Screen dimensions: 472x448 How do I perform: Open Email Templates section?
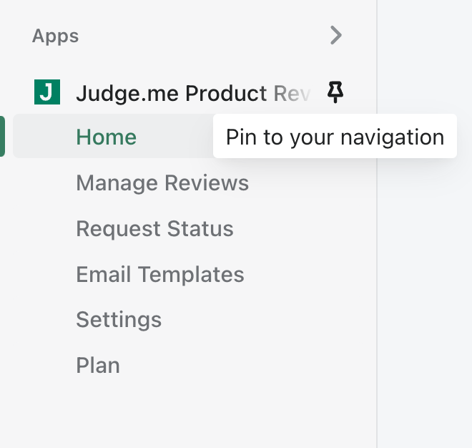click(160, 274)
